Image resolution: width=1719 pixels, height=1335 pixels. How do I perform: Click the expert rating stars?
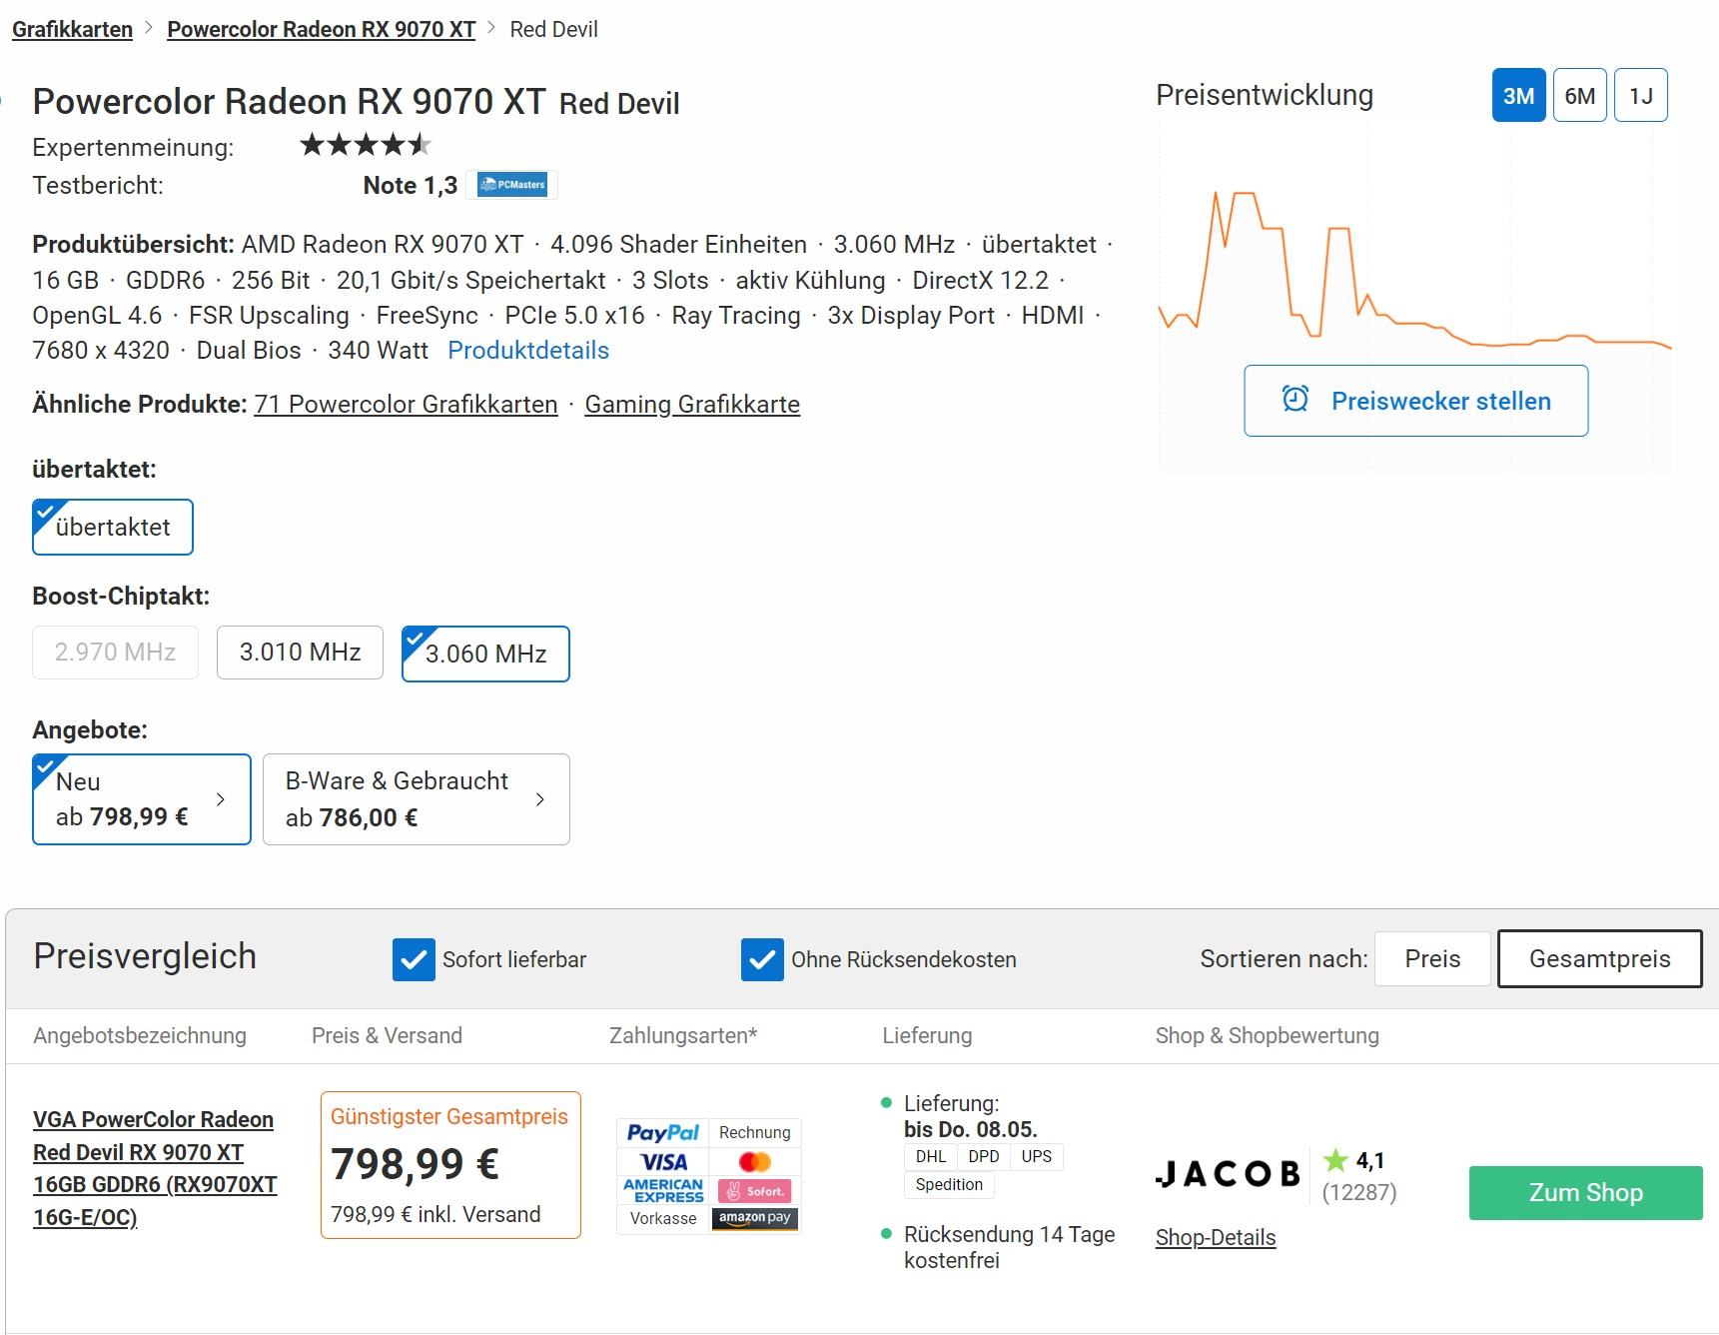coord(366,146)
